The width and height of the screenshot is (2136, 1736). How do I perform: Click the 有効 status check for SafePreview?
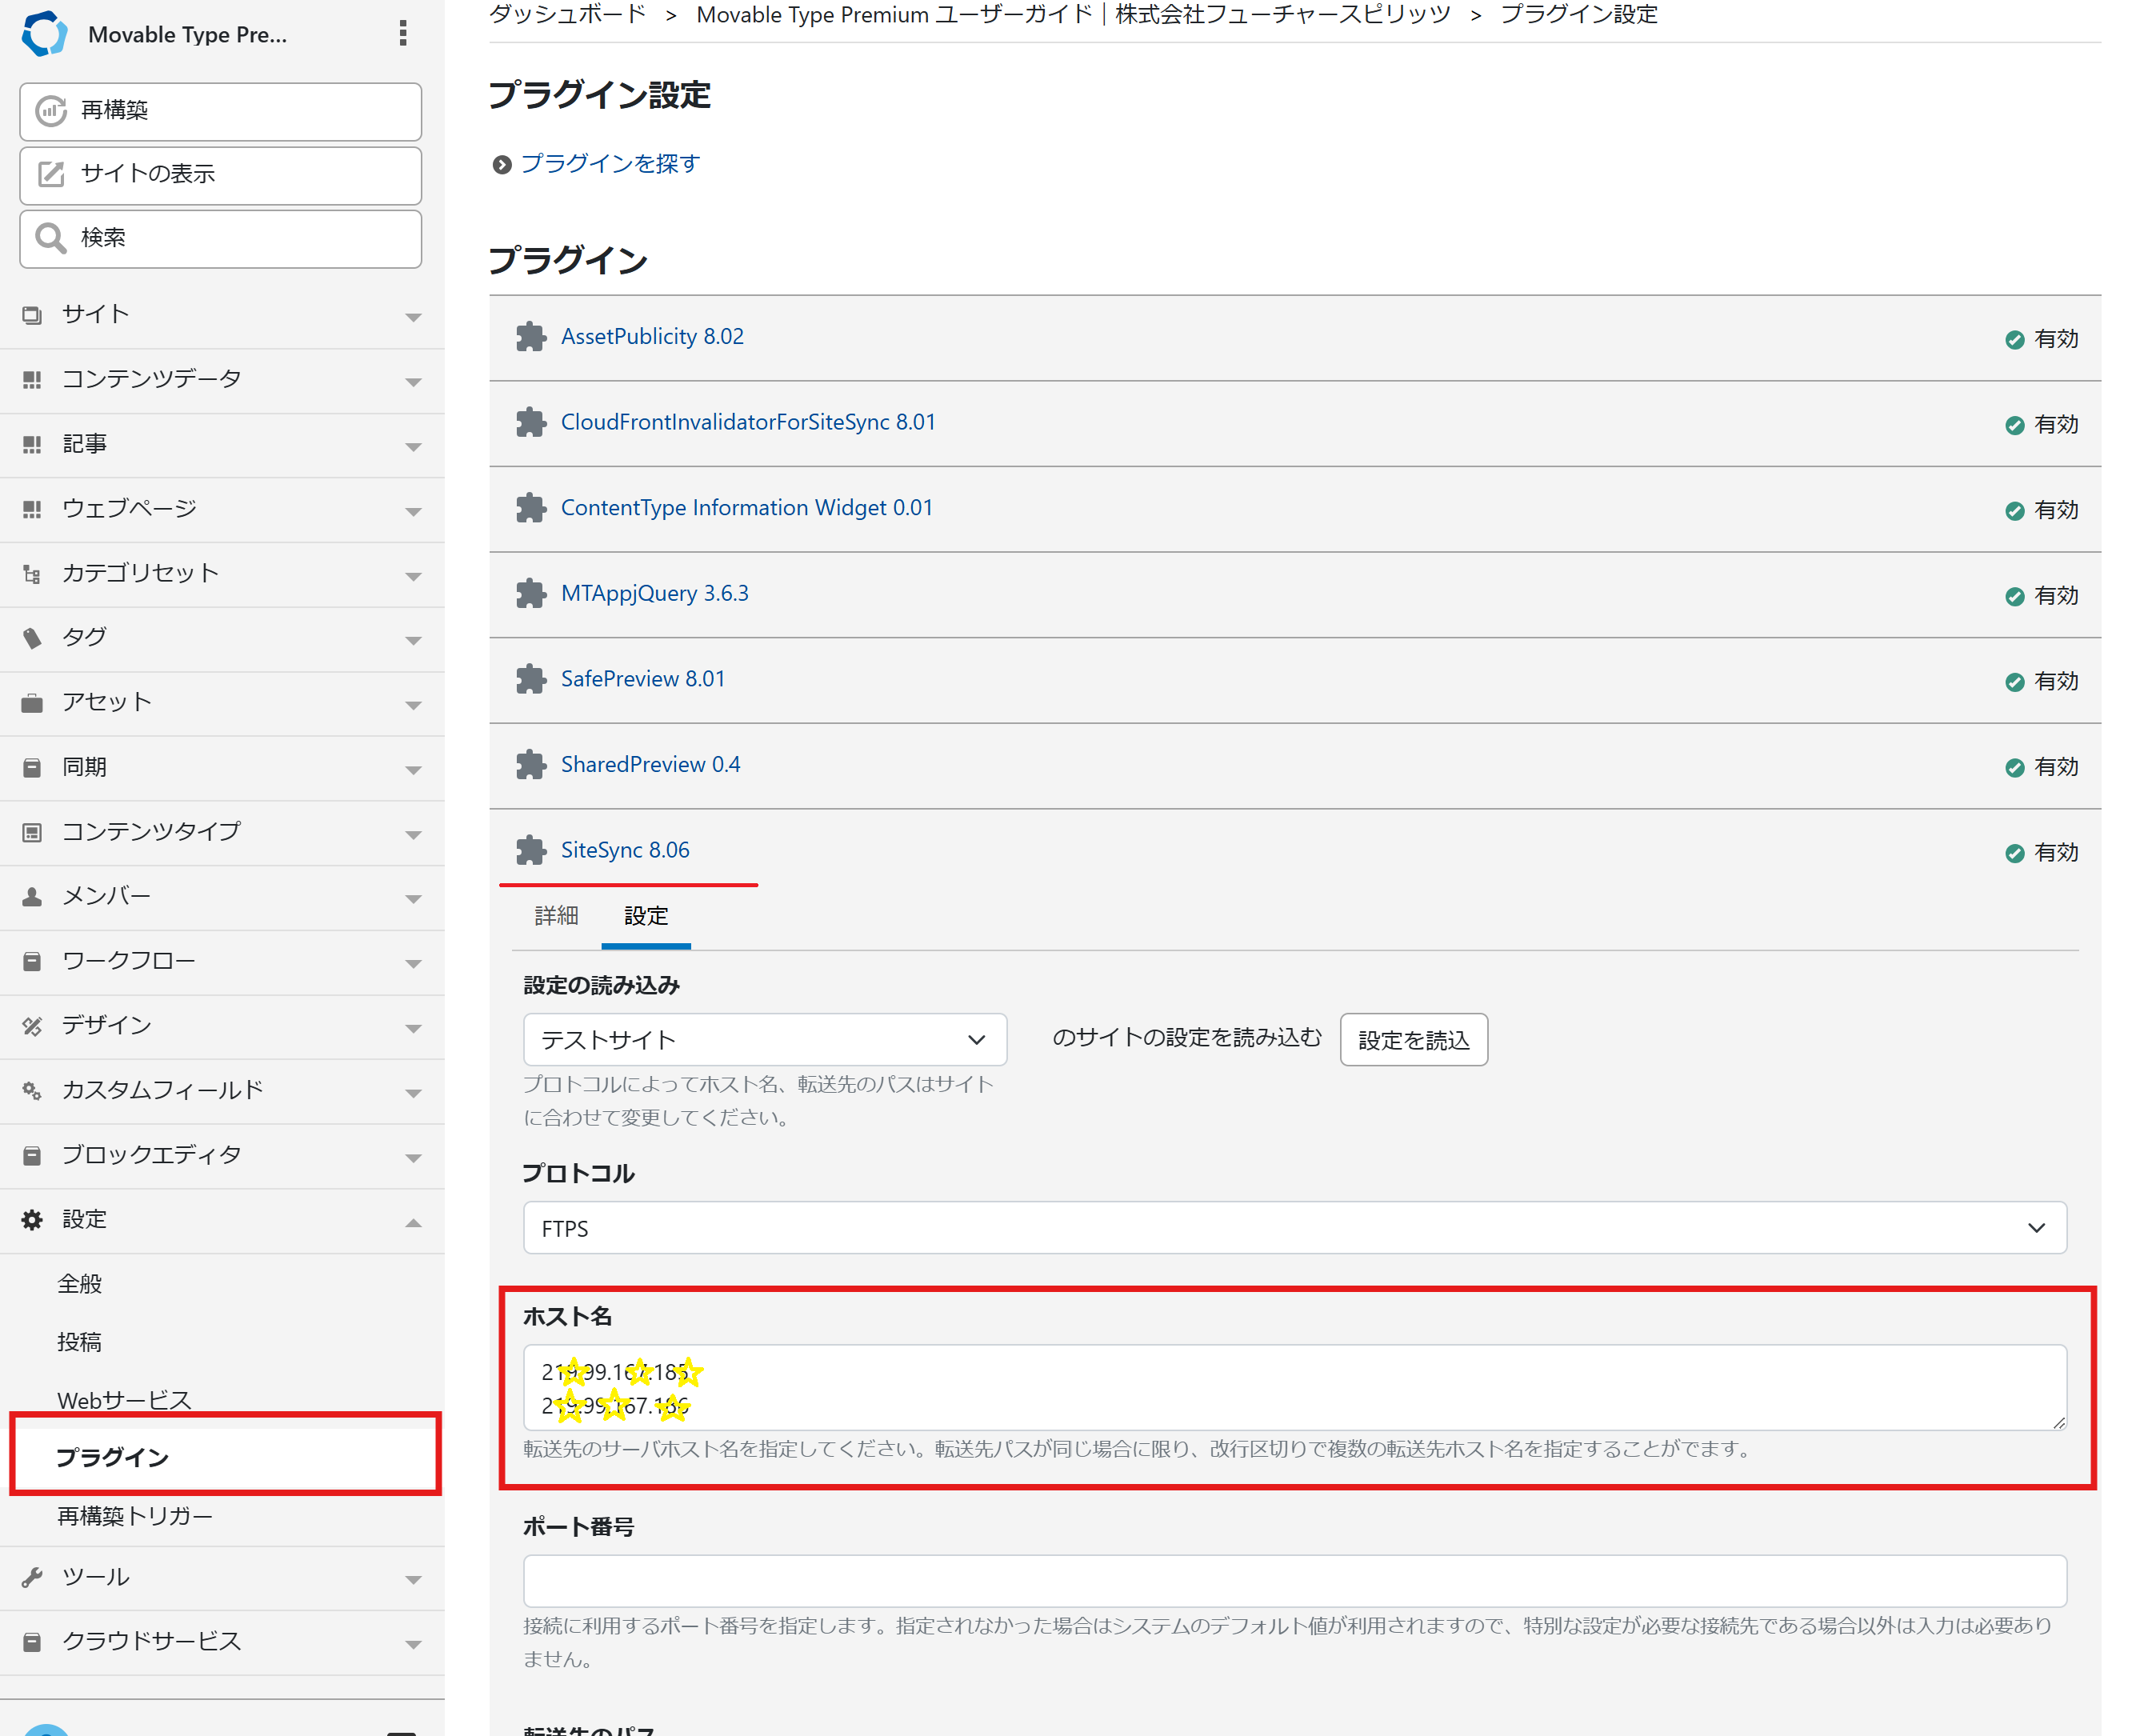[x=2014, y=682]
